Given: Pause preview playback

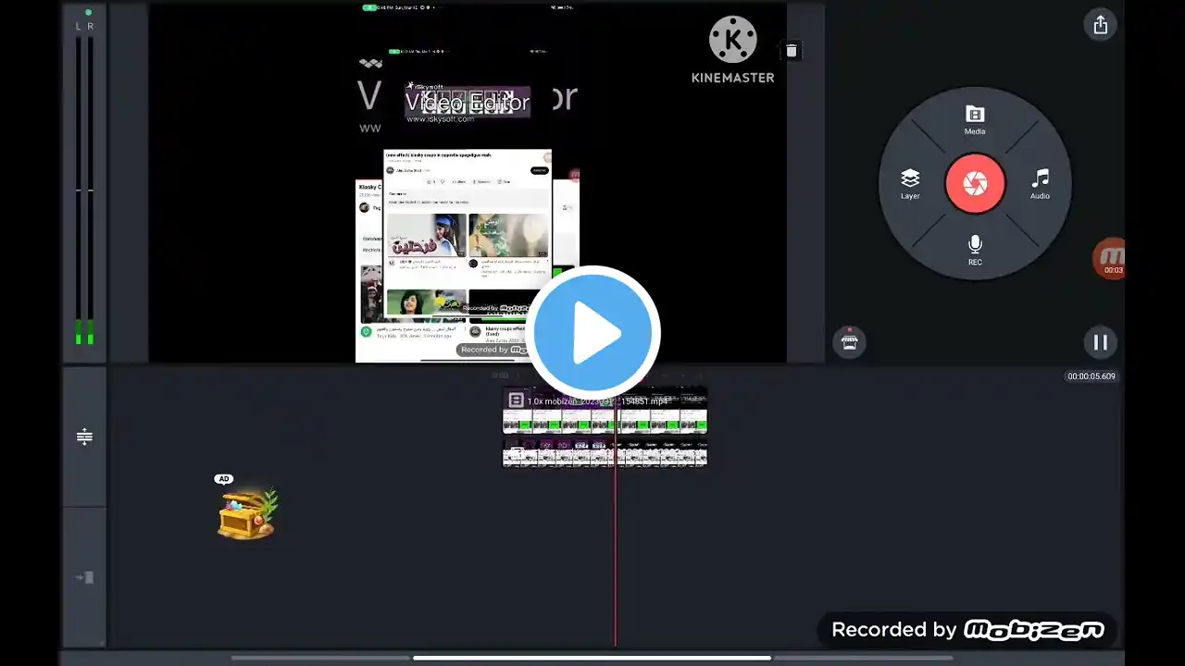Looking at the screenshot, I should pyautogui.click(x=1101, y=342).
